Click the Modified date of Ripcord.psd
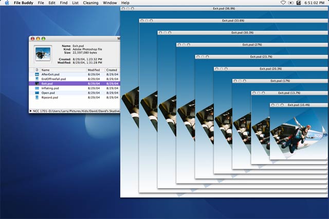 (x=94, y=97)
